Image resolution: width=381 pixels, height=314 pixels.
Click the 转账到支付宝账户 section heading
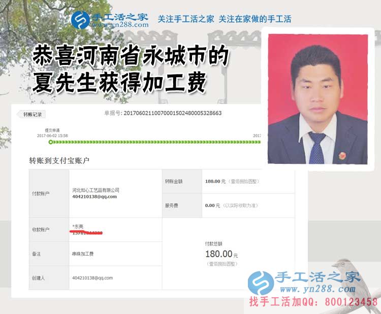pyautogui.click(x=59, y=160)
